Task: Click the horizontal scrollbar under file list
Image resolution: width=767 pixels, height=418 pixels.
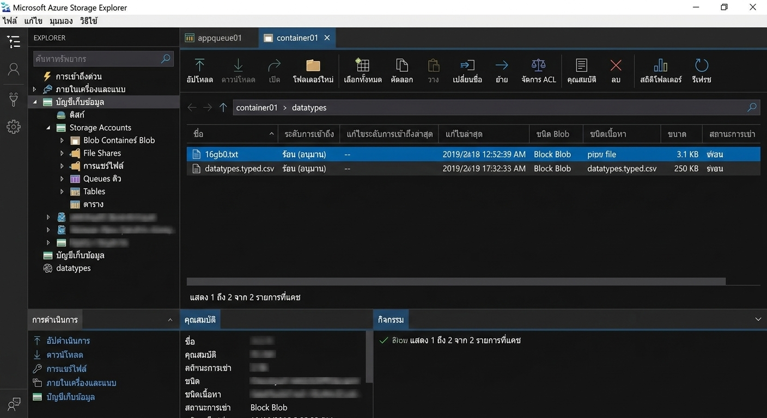Action: tap(456, 282)
